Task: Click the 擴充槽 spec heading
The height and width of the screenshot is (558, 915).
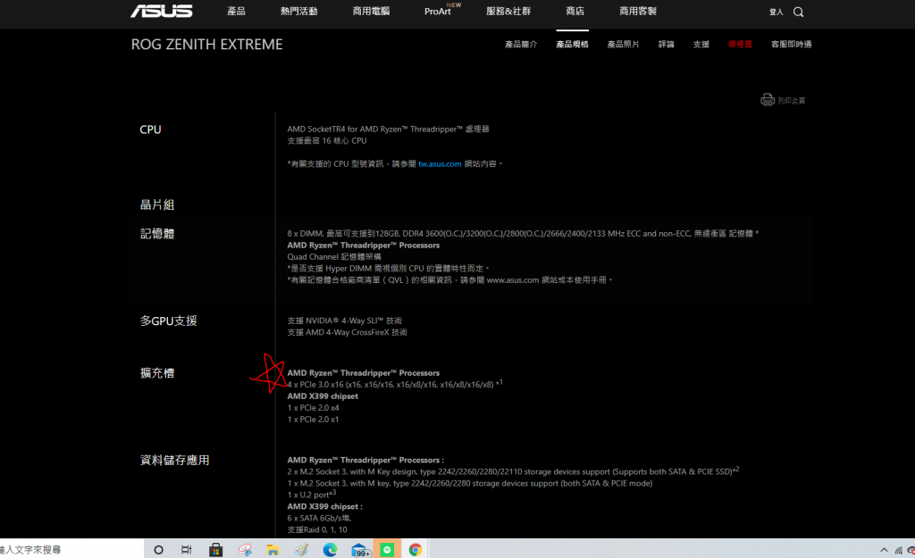Action: [x=157, y=373]
